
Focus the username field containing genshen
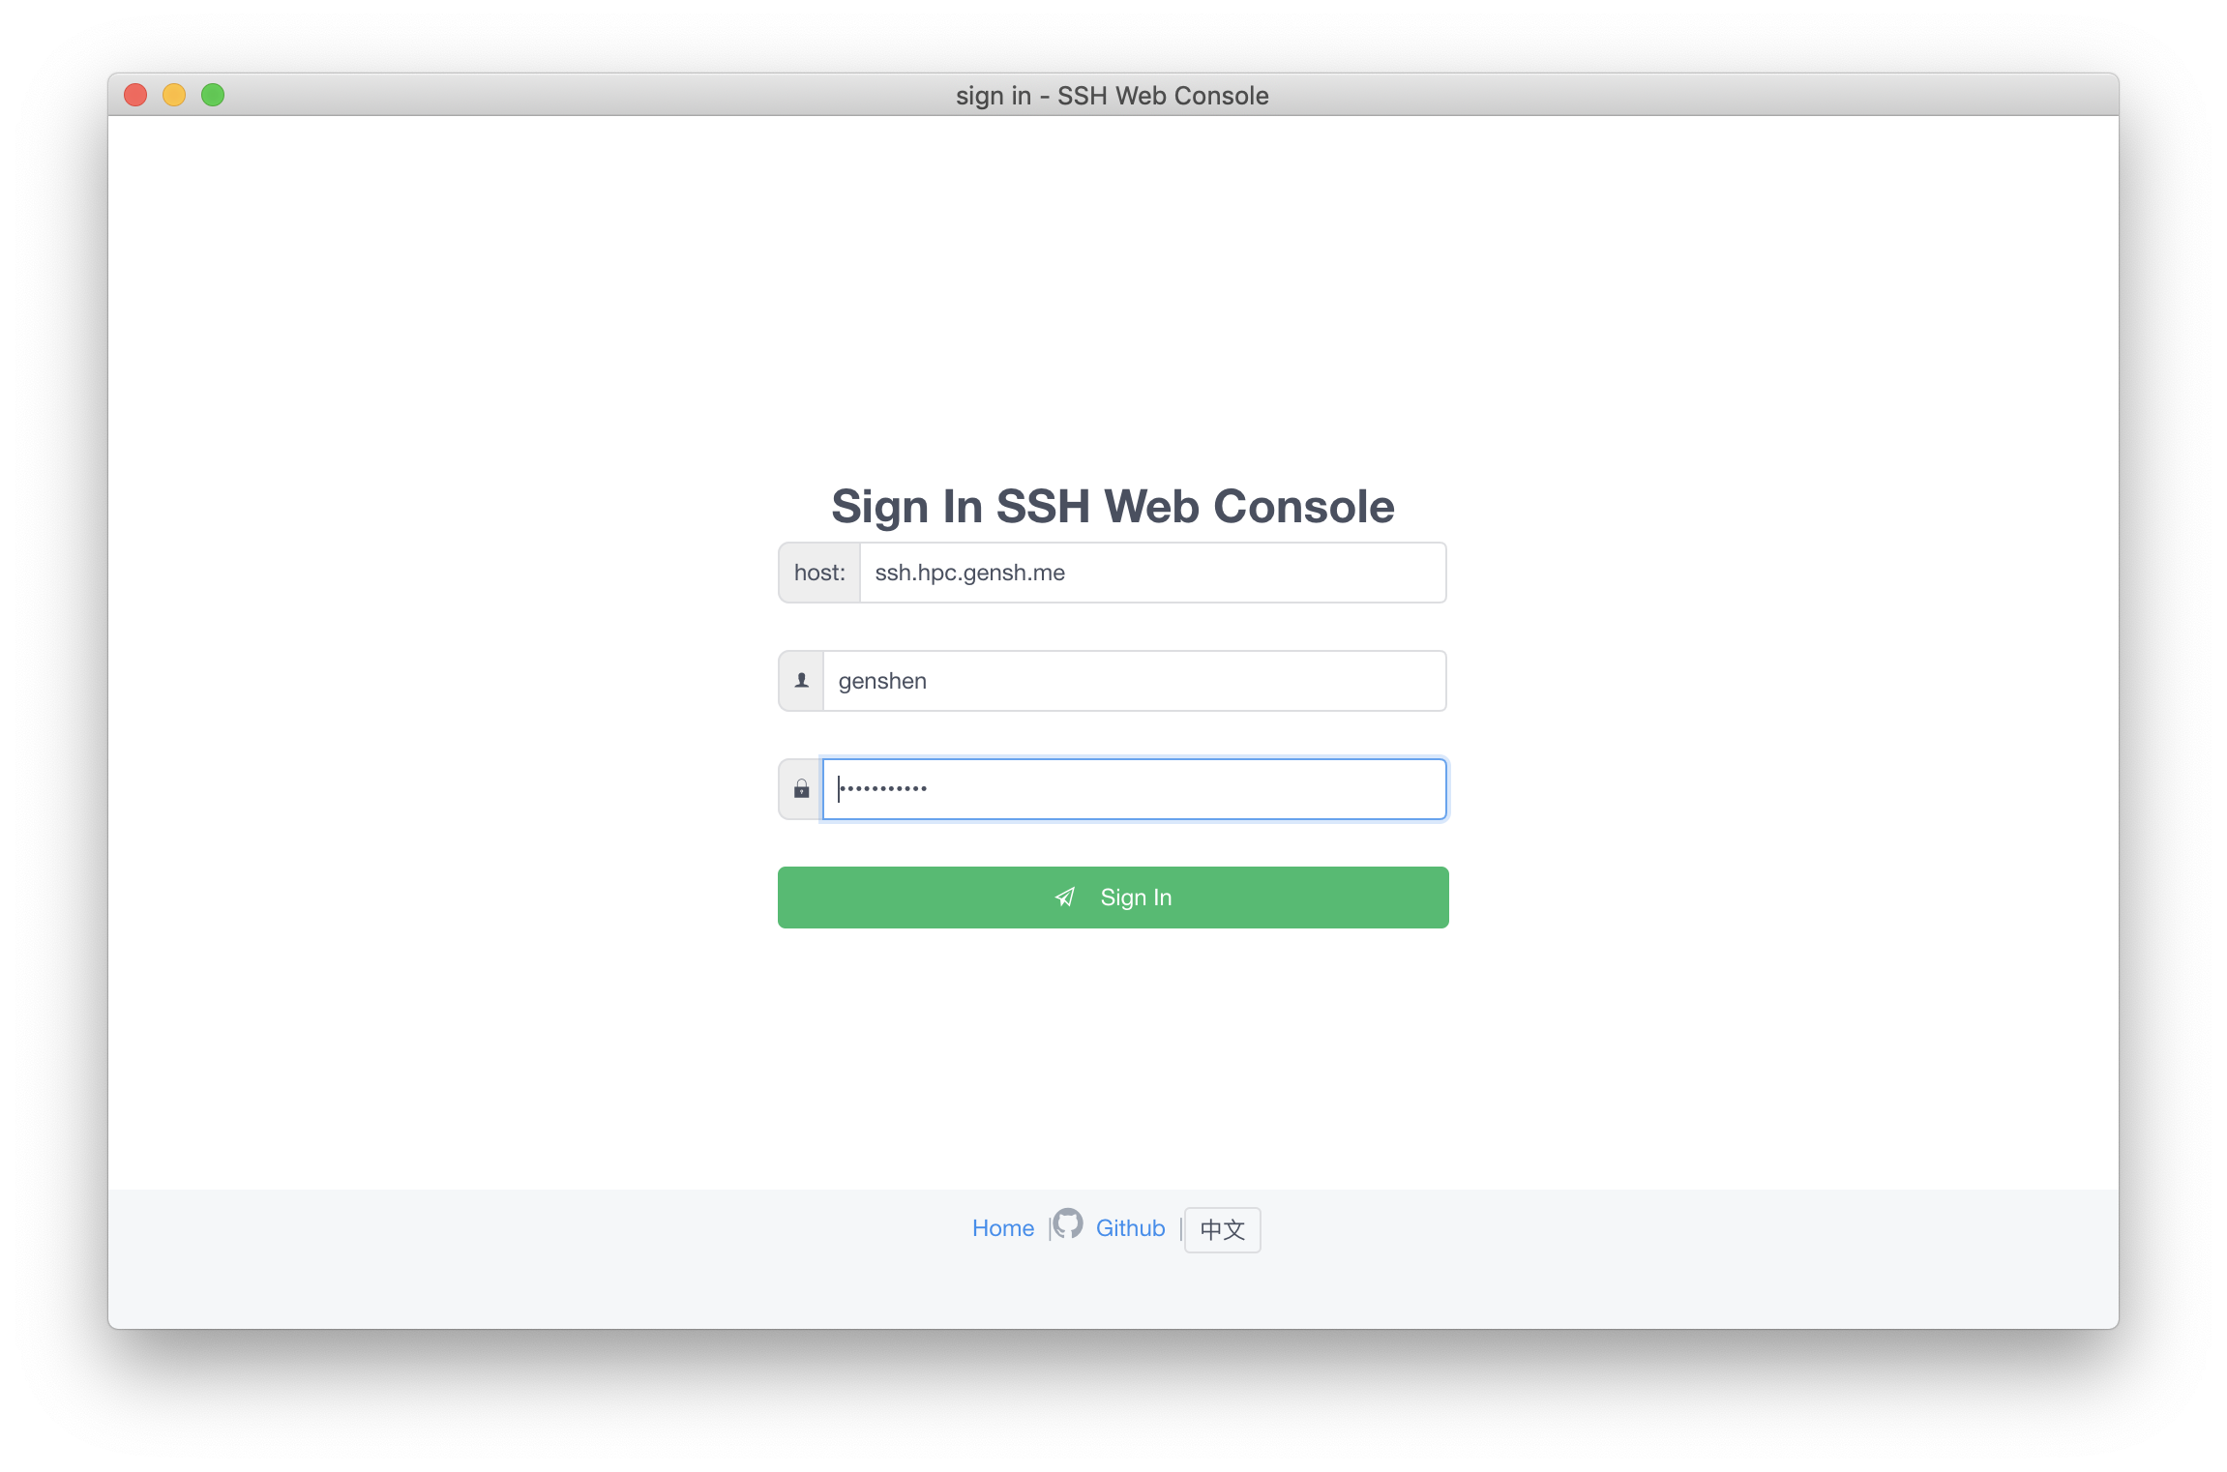[x=1135, y=681]
